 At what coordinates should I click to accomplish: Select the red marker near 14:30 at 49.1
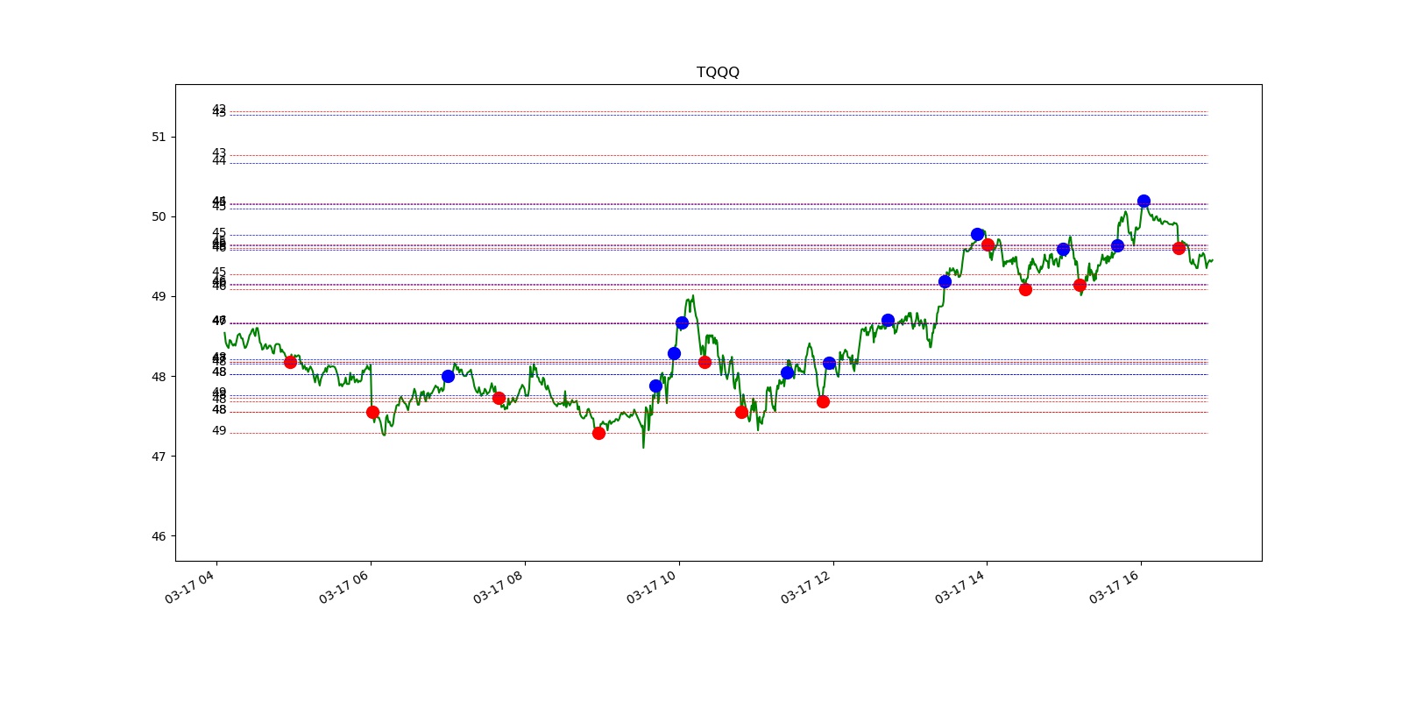[x=1025, y=289]
